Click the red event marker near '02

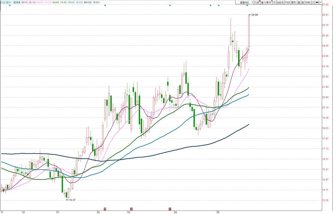(x=105, y=209)
